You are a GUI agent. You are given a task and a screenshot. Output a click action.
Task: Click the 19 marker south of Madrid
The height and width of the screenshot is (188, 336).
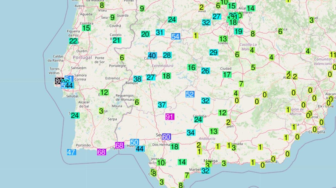pyautogui.click(x=238, y=31)
